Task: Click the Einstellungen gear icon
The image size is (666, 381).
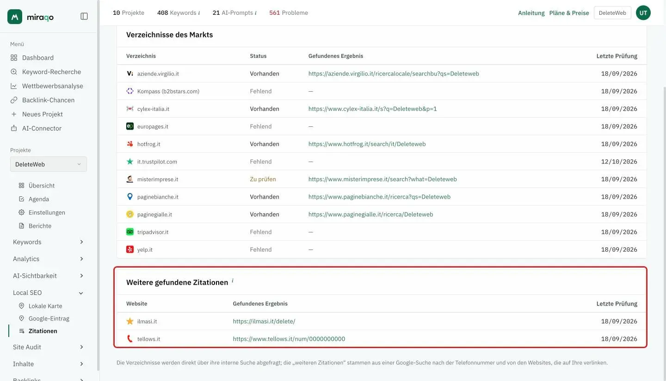Action: (21, 212)
